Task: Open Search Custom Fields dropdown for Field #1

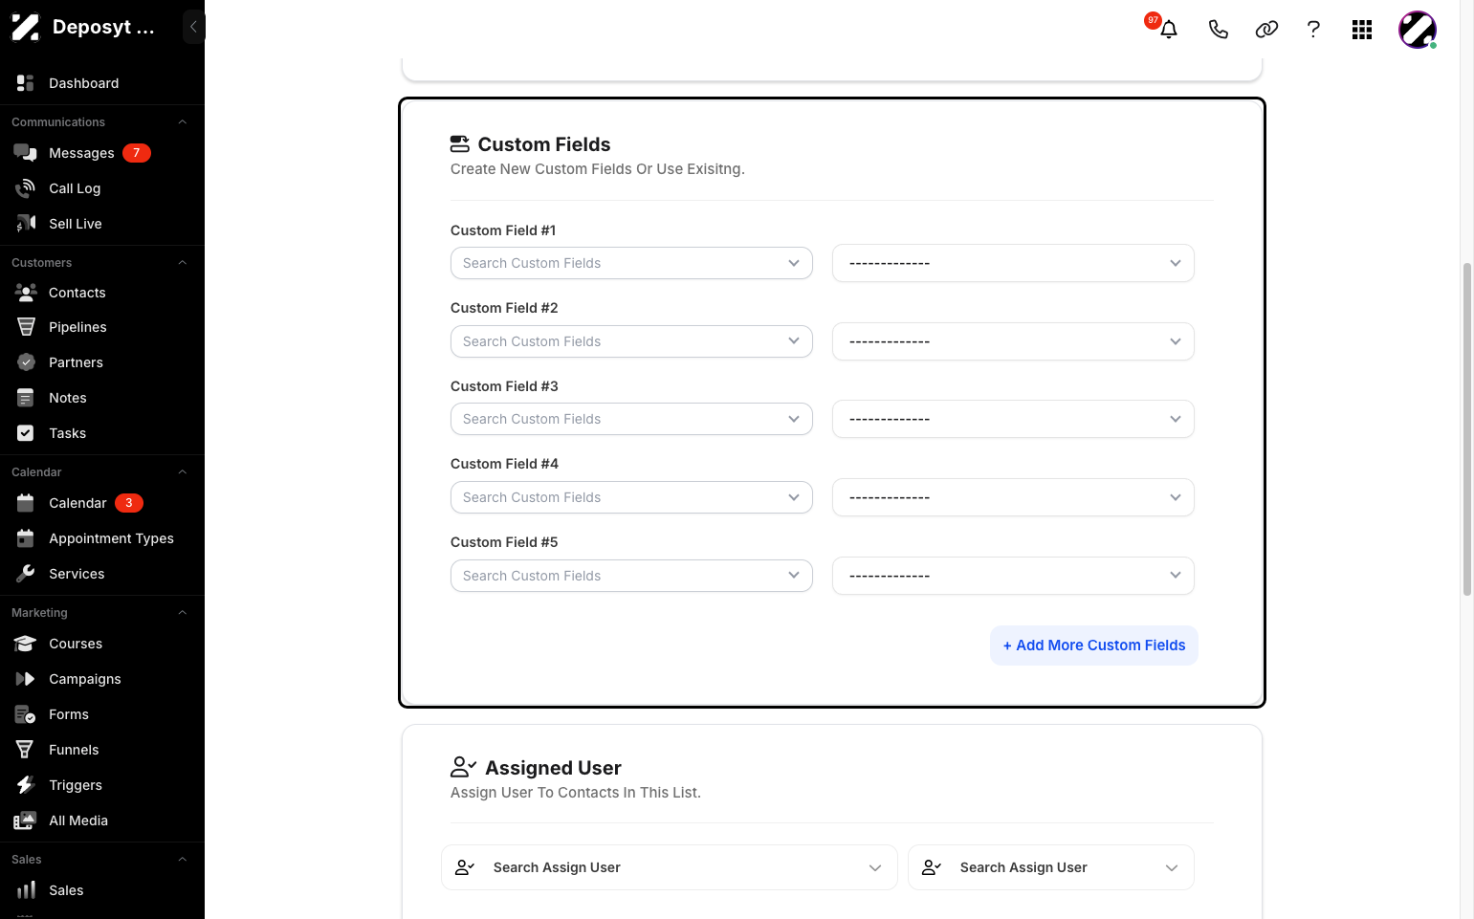Action: pyautogui.click(x=631, y=263)
